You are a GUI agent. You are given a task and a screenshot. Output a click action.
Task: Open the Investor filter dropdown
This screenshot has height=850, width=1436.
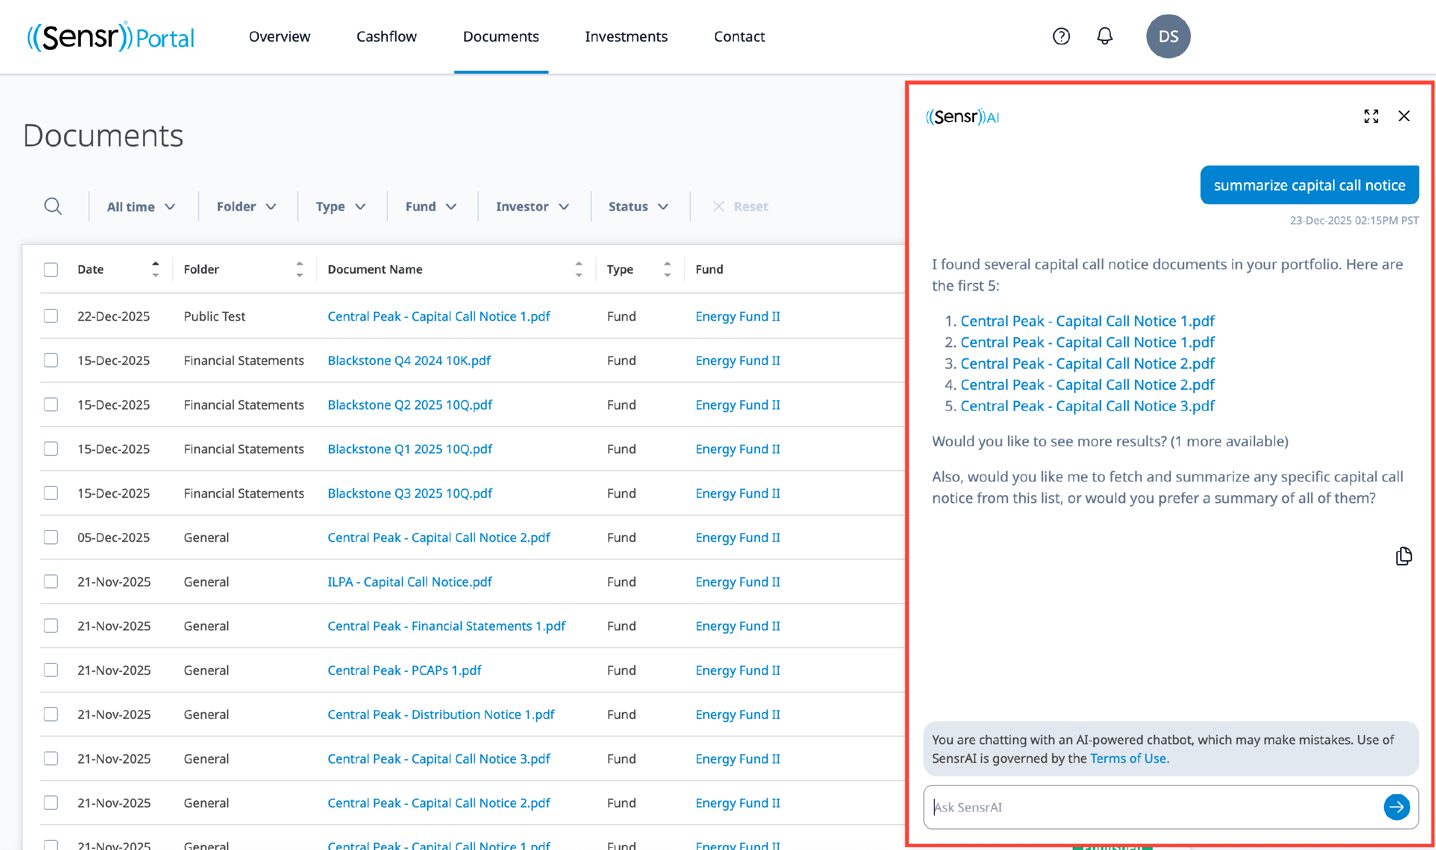[x=532, y=207]
